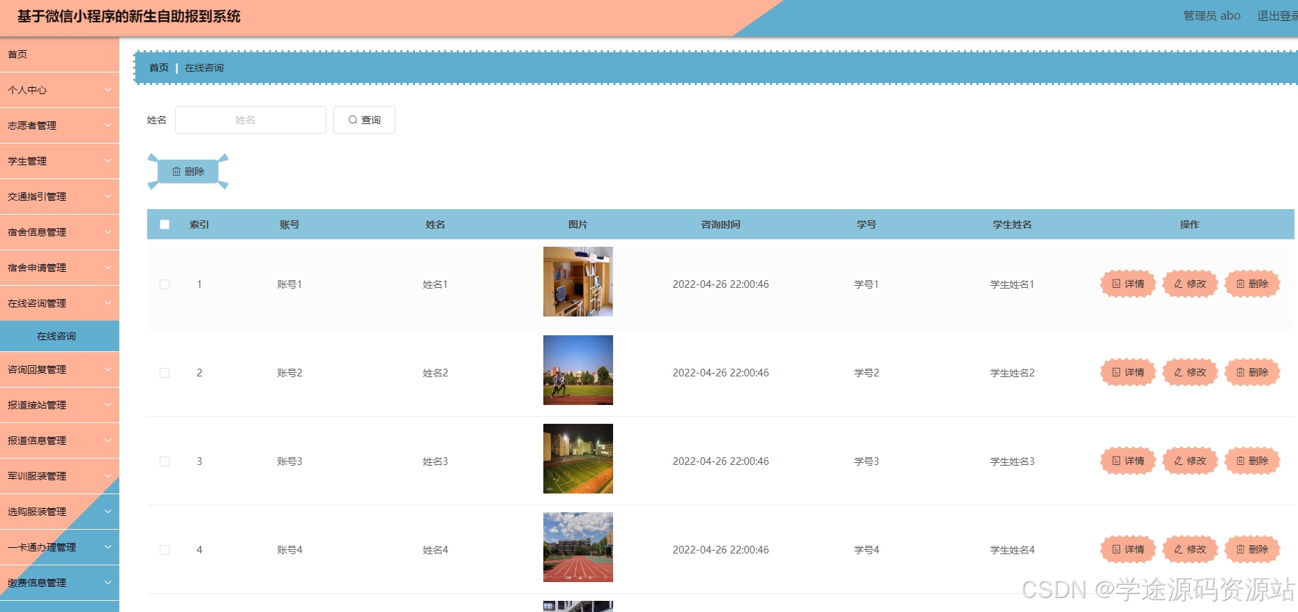The width and height of the screenshot is (1298, 612).
Task: Click cell 姓名4
Action: [435, 550]
